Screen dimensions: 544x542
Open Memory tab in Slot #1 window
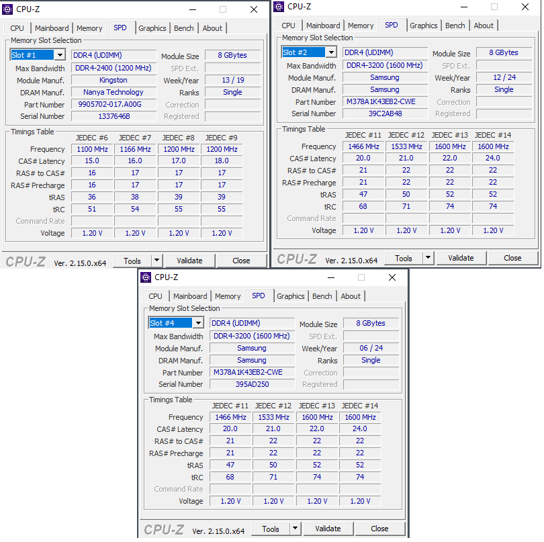(x=89, y=28)
